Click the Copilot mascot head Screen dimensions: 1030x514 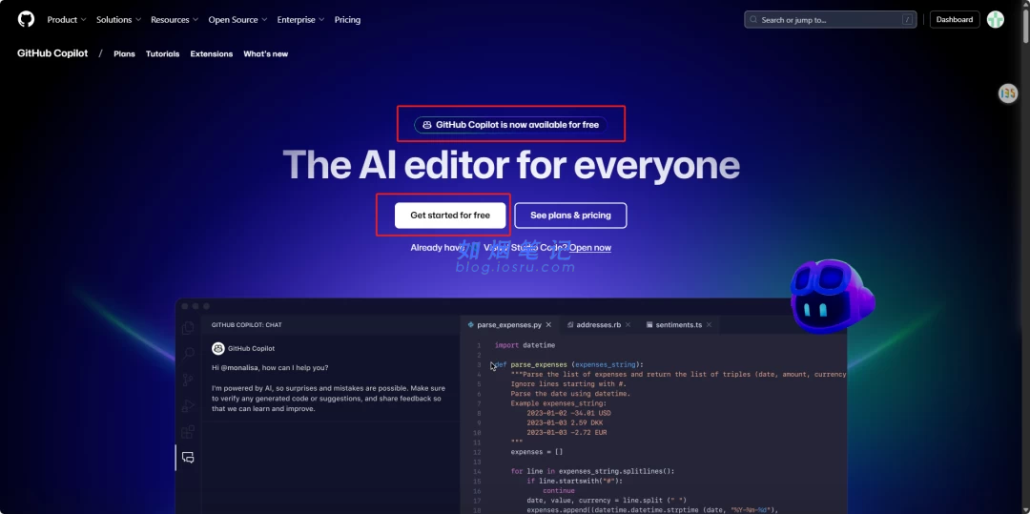(x=833, y=296)
